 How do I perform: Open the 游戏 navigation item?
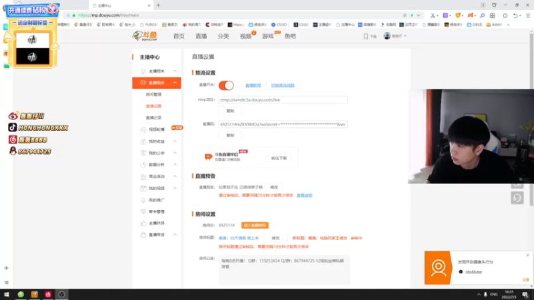click(268, 36)
